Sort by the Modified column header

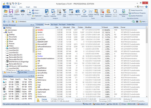pyautogui.click(x=93, y=27)
